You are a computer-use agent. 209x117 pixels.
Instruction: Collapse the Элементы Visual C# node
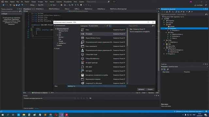click(x=56, y=29)
